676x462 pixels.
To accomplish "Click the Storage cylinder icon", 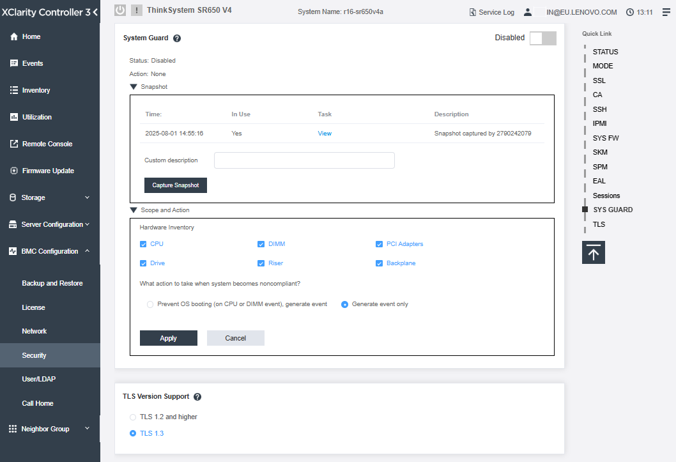I will 13,197.
